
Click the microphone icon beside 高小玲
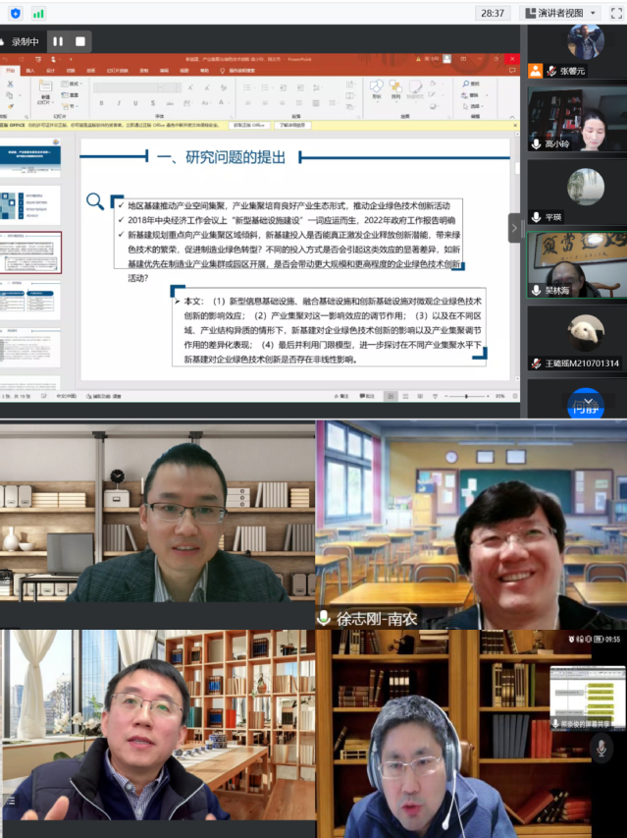[536, 143]
